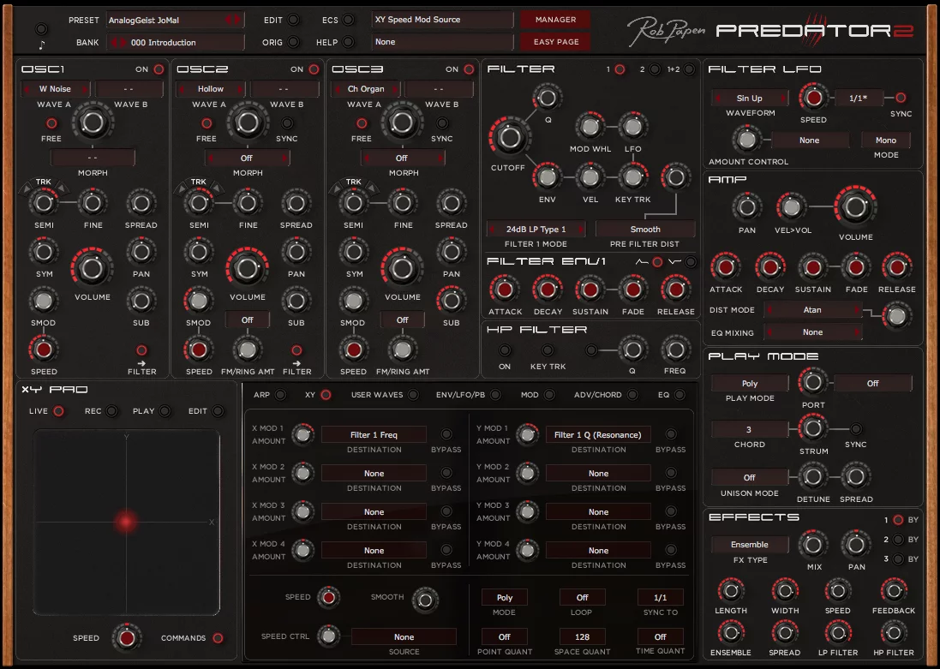
Task: Click the AMP RELEASE knob
Action: [897, 267]
